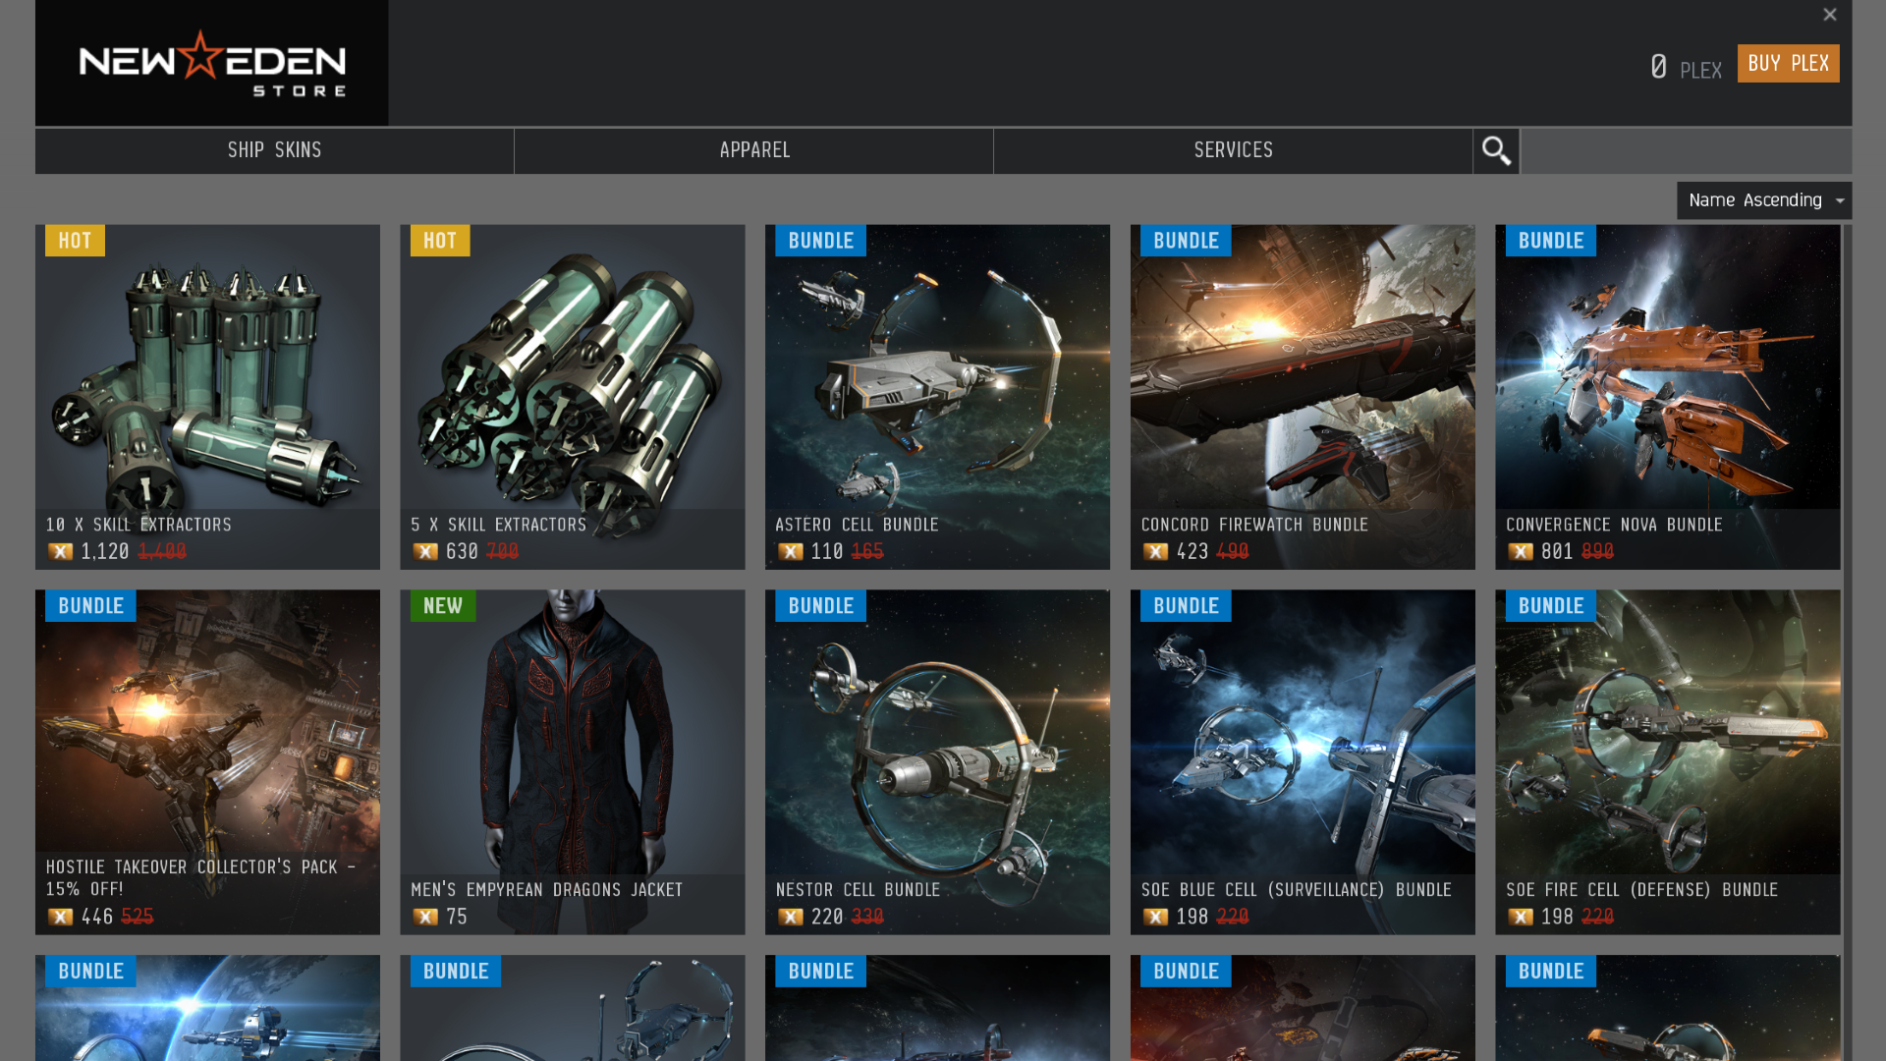Click the 110 price on Astero bundle

point(827,552)
